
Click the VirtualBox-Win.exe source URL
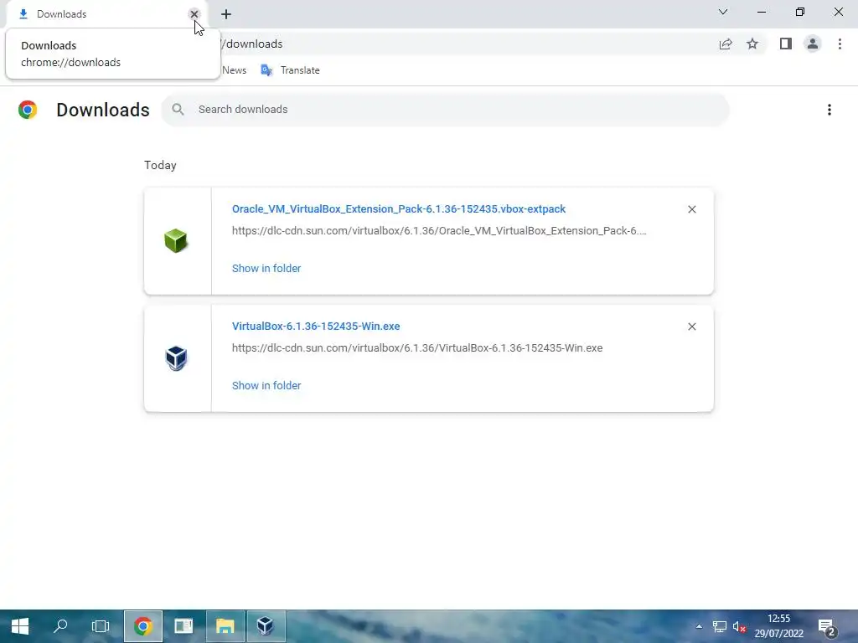417,347
